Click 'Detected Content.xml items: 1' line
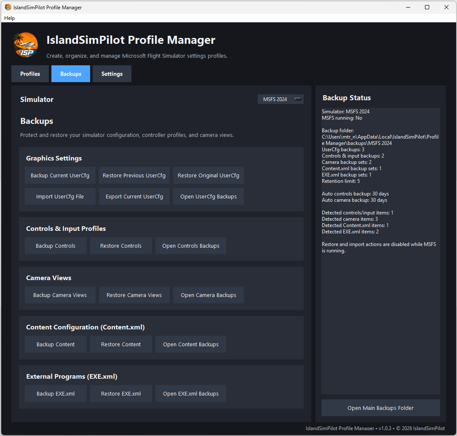Screen dimensions: 457x436 355,225
